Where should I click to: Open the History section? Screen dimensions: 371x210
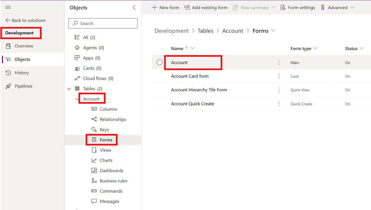pyautogui.click(x=21, y=73)
